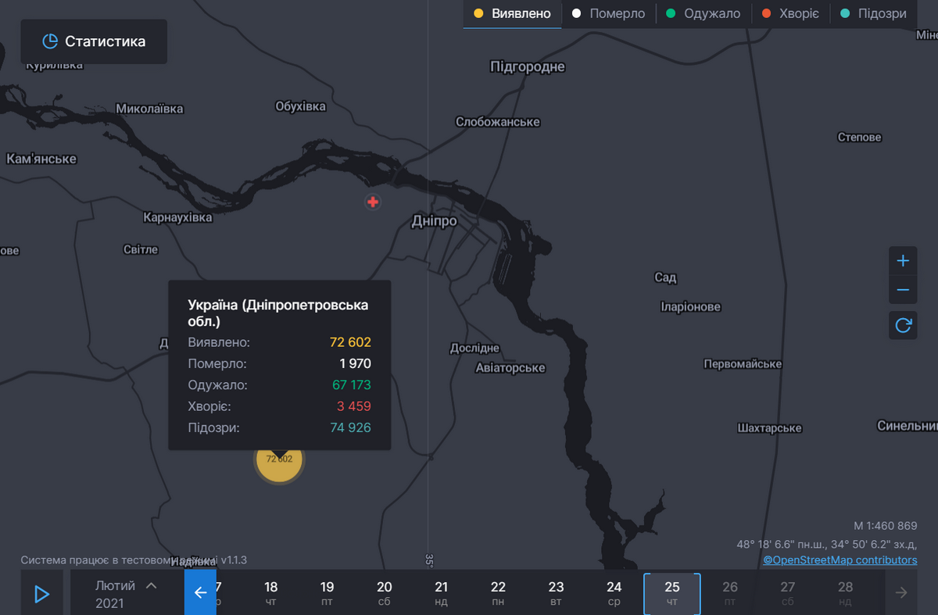Select date 21 нд on timeline
938x615 pixels.
coord(442,593)
